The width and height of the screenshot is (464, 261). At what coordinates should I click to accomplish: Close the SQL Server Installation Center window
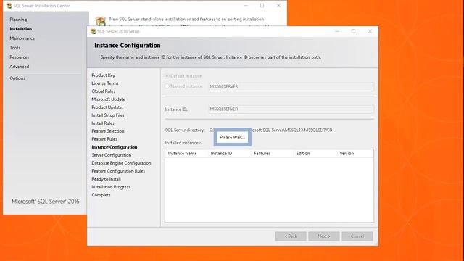pos(278,6)
